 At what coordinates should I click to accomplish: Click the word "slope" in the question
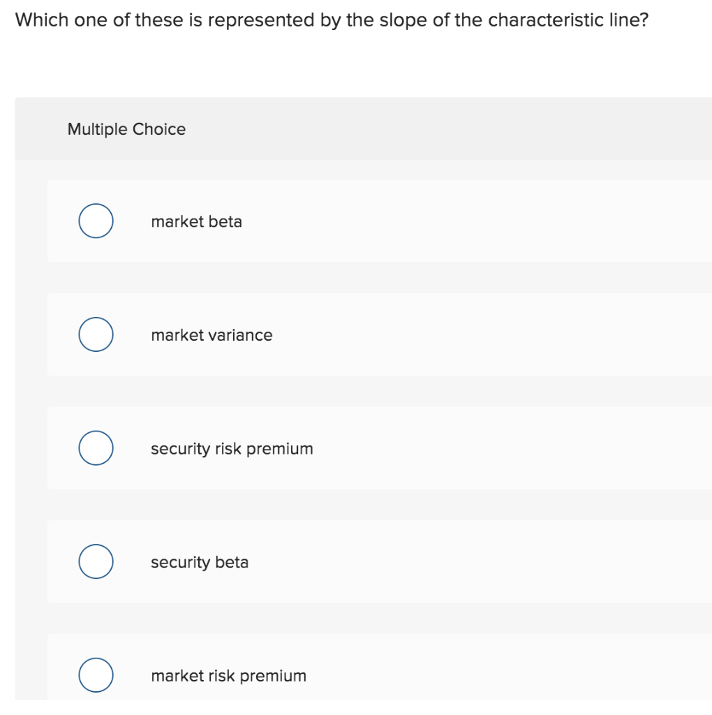(403, 21)
